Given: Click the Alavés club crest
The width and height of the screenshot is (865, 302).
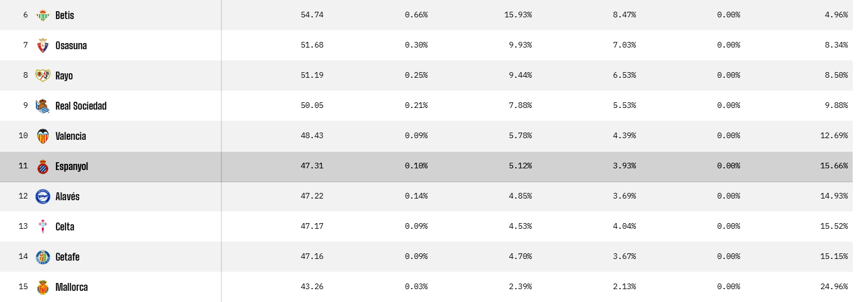Looking at the screenshot, I should pyautogui.click(x=43, y=196).
